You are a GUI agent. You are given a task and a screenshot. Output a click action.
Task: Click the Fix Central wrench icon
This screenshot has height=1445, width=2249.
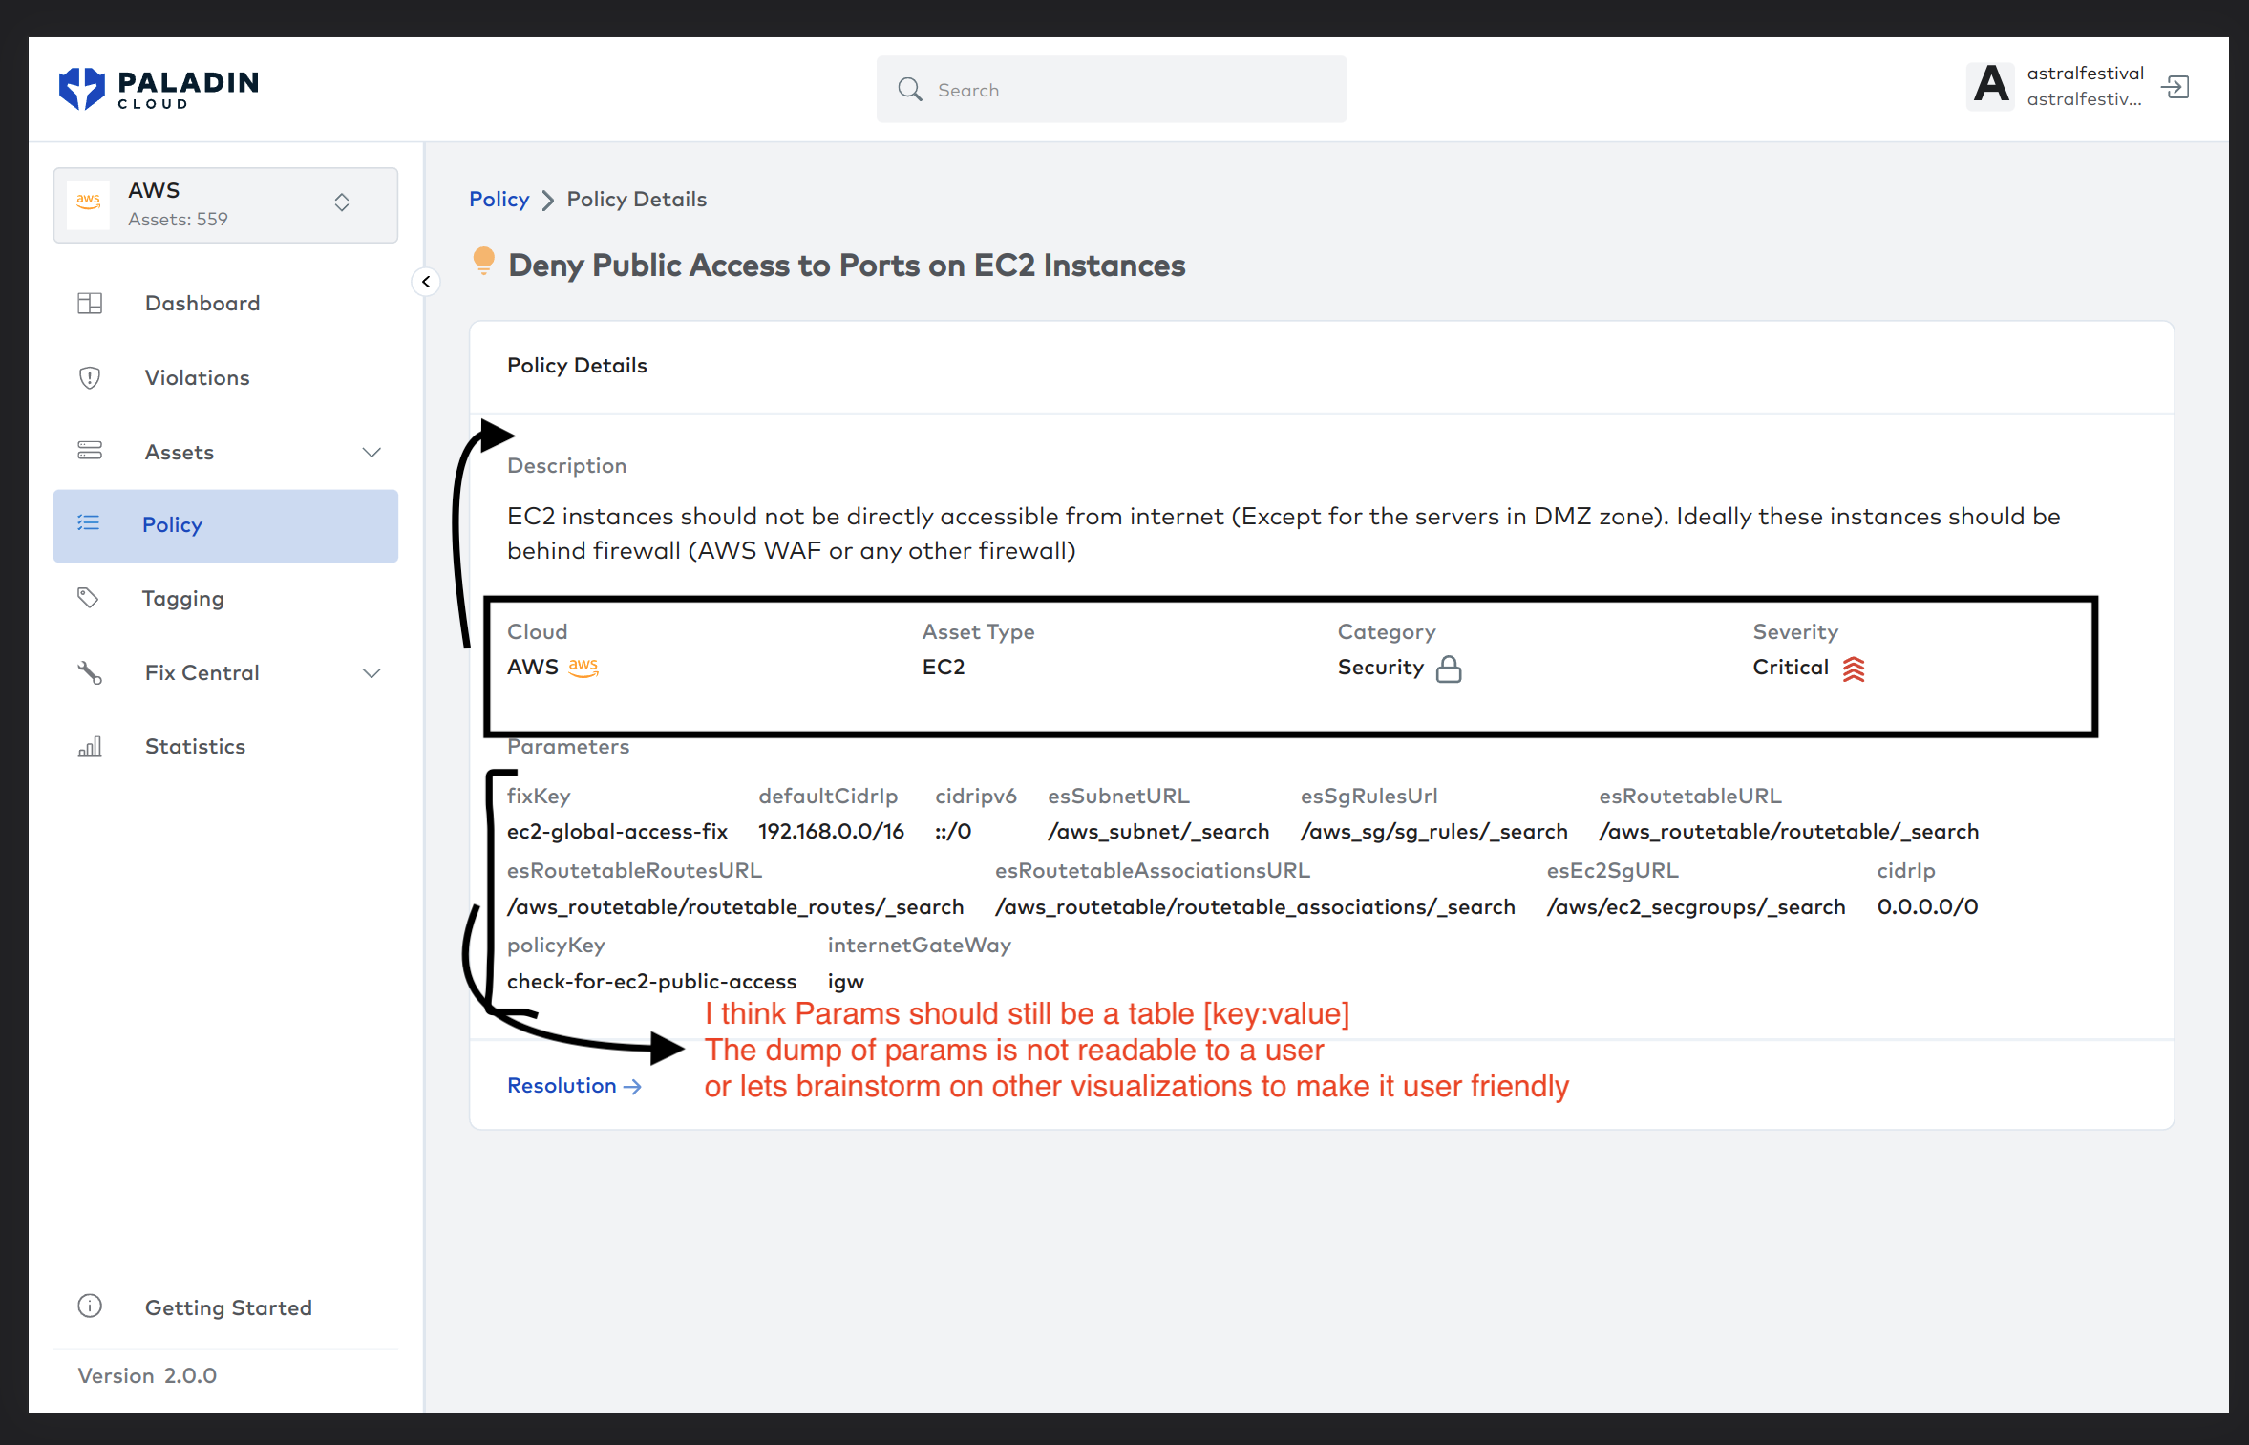[90, 672]
